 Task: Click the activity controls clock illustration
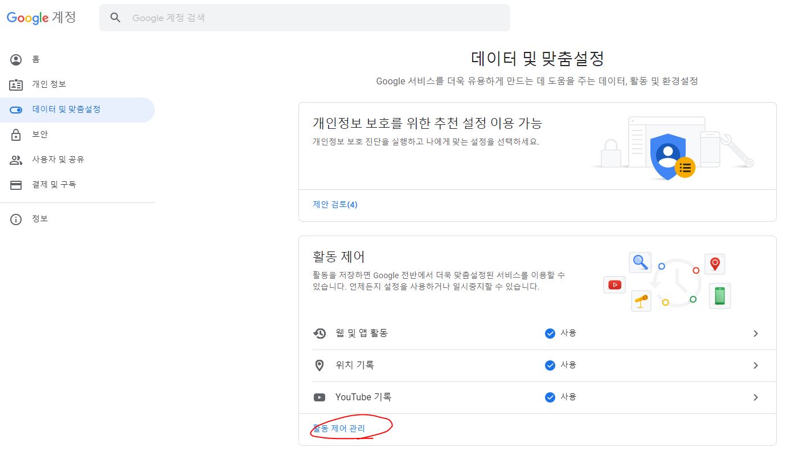click(667, 282)
